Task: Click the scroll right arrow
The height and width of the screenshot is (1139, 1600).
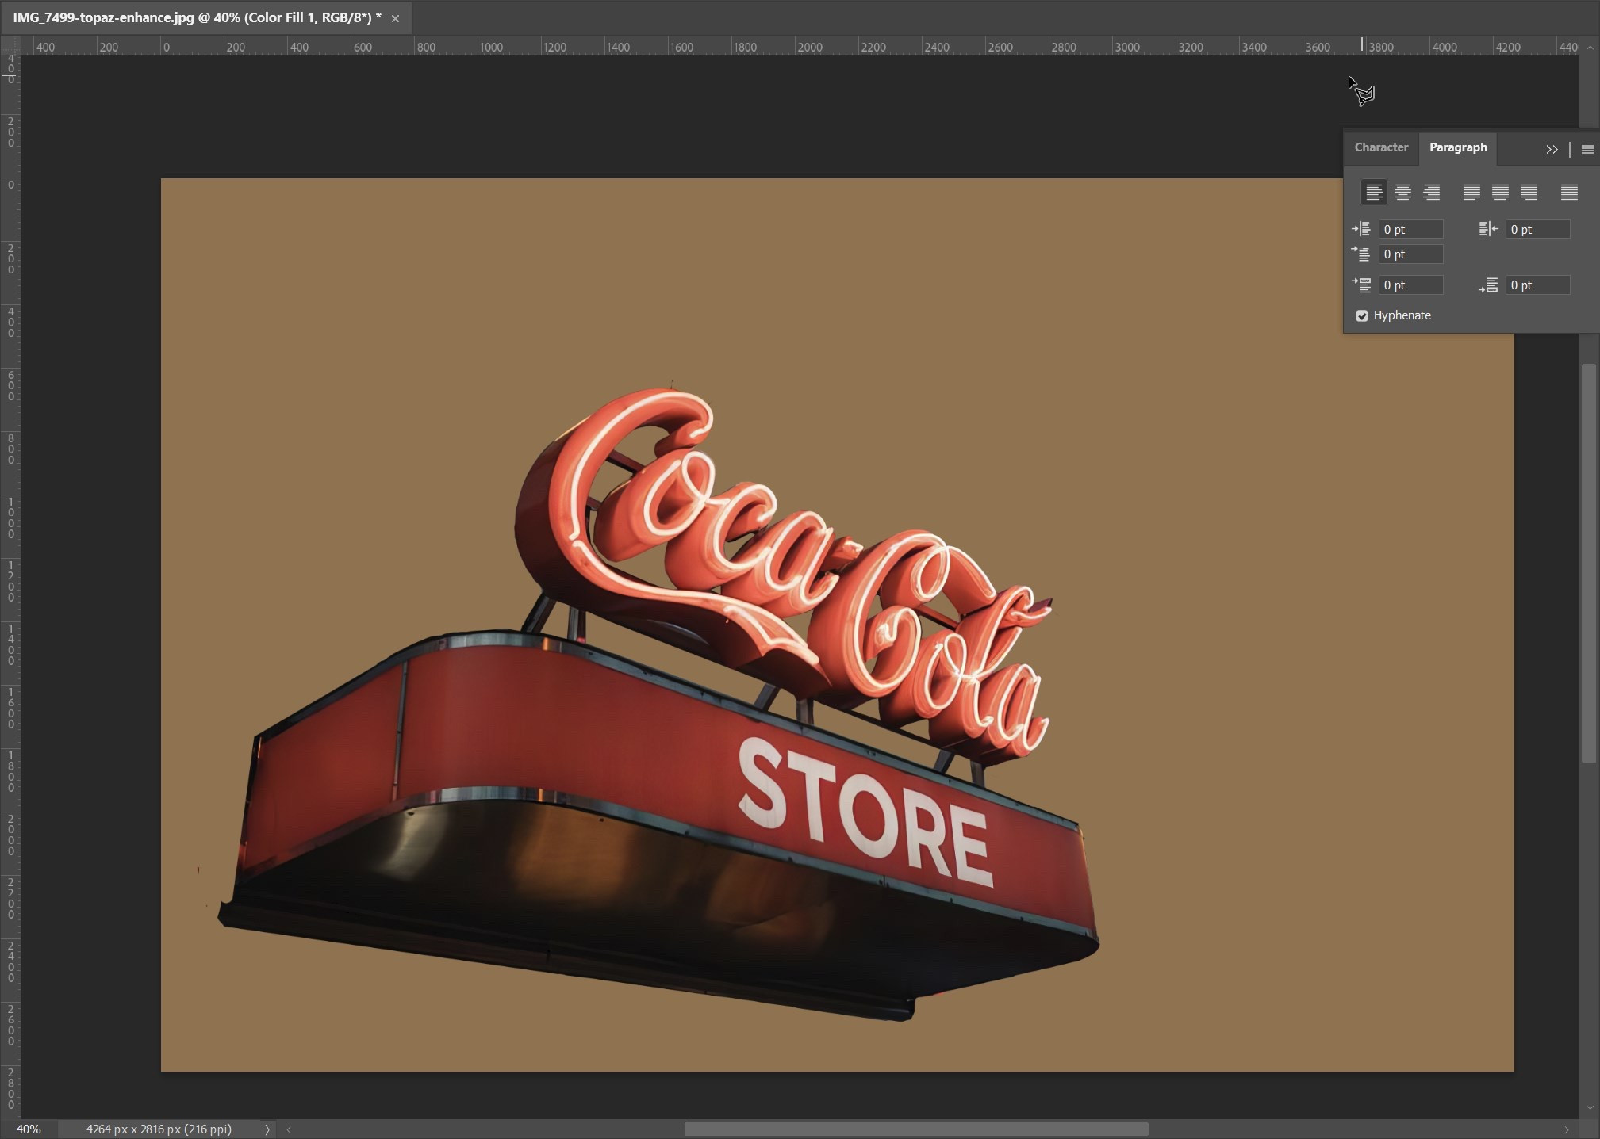Action: 1567,1129
